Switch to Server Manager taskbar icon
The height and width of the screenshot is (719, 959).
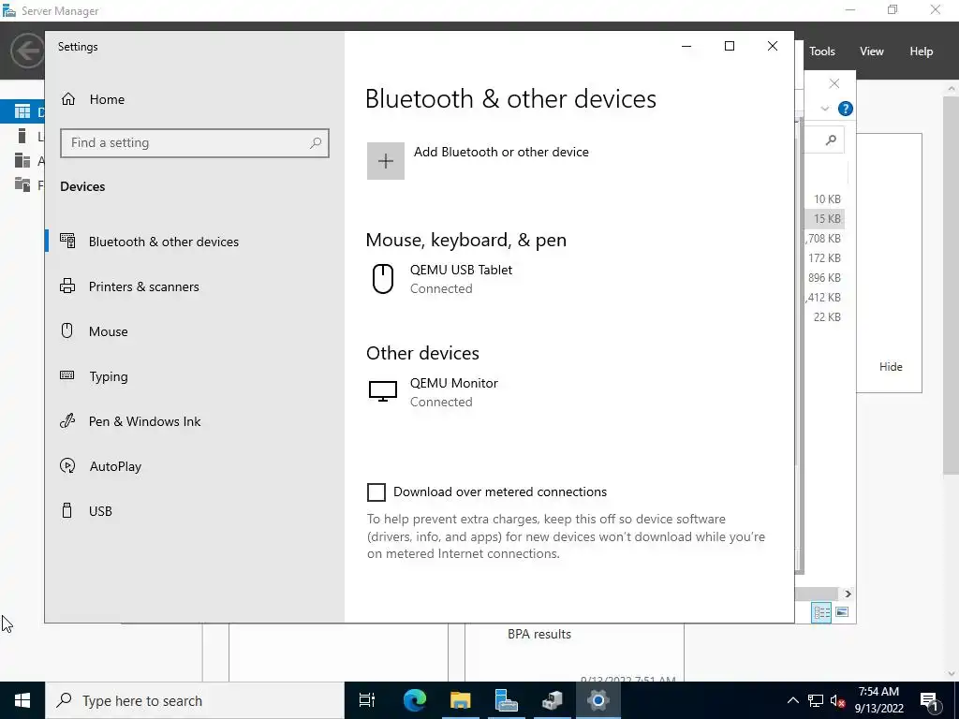[507, 700]
